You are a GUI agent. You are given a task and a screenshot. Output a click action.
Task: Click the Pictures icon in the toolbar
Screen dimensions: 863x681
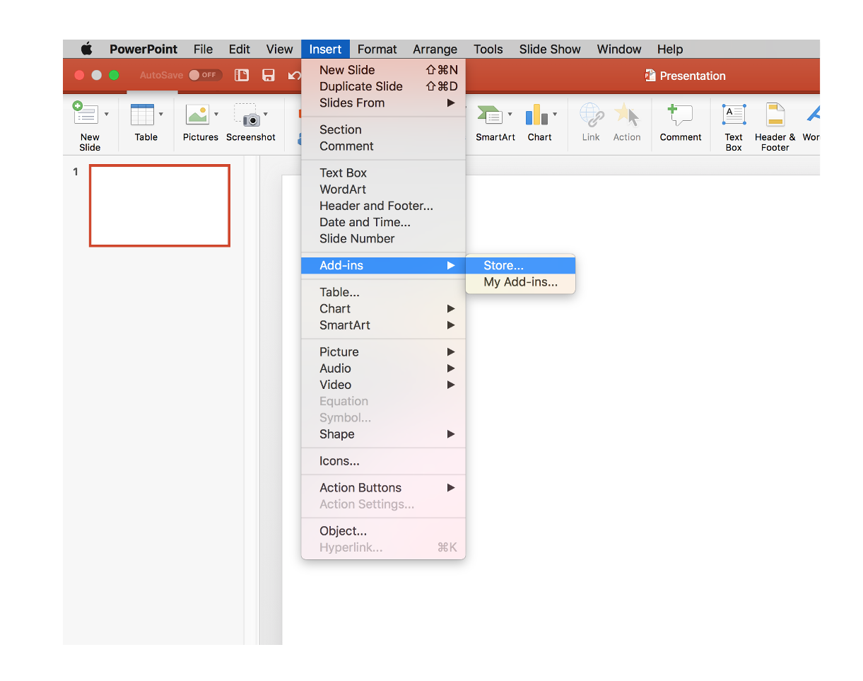[197, 115]
